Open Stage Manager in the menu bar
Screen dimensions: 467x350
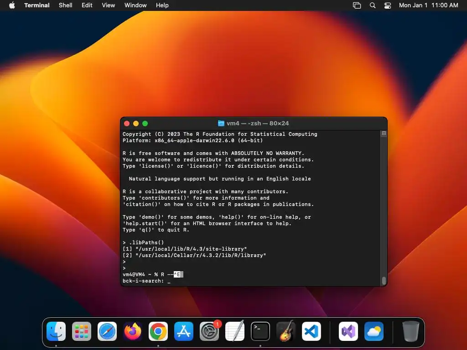pyautogui.click(x=357, y=5)
